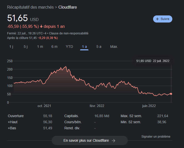Switch to the 6 m chart range
The image size is (184, 148).
point(54,47)
